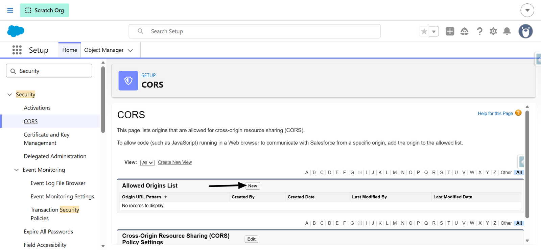Image resolution: width=541 pixels, height=250 pixels.
Task: Click the Quick Find search field
Action: [x=49, y=71]
